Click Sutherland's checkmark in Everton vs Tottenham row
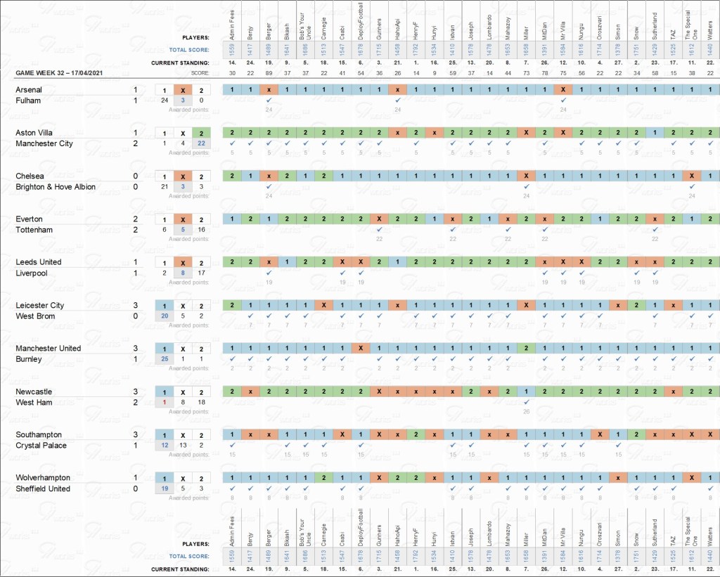Image resolution: width=720 pixels, height=577 pixels. (655, 230)
